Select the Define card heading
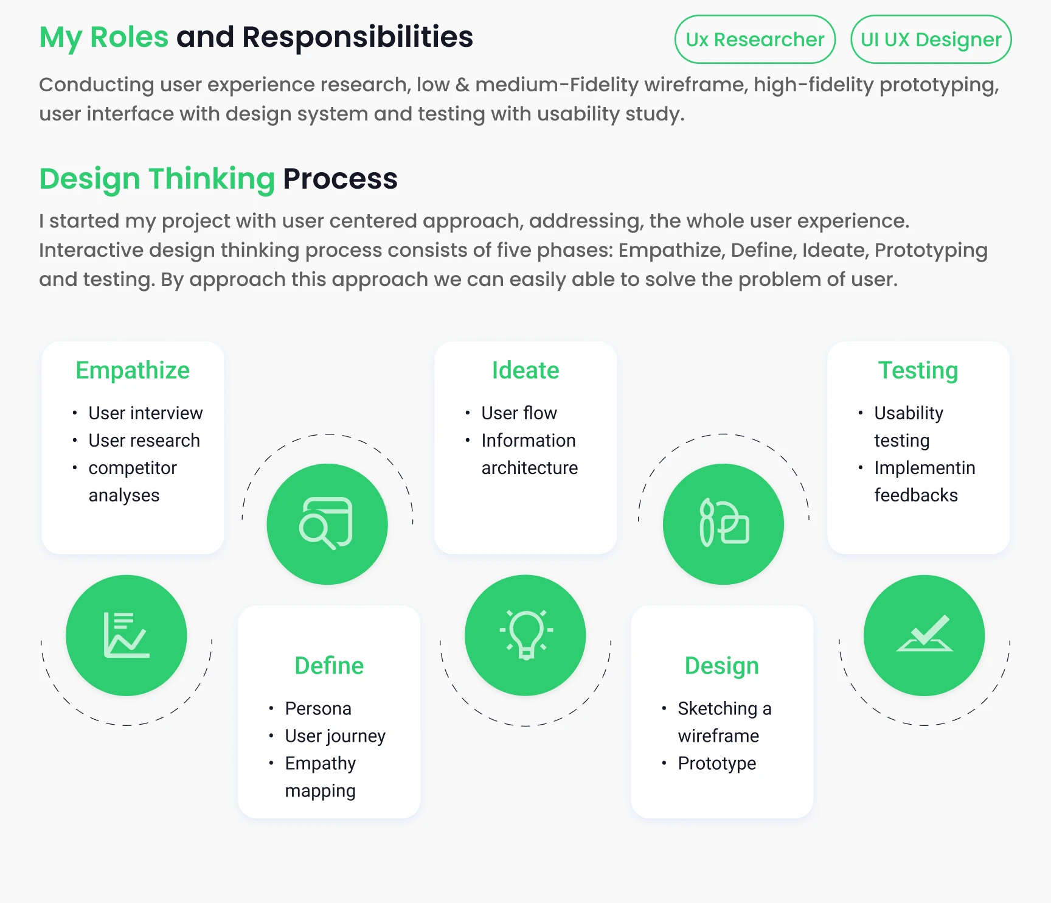The width and height of the screenshot is (1051, 903). tap(329, 666)
